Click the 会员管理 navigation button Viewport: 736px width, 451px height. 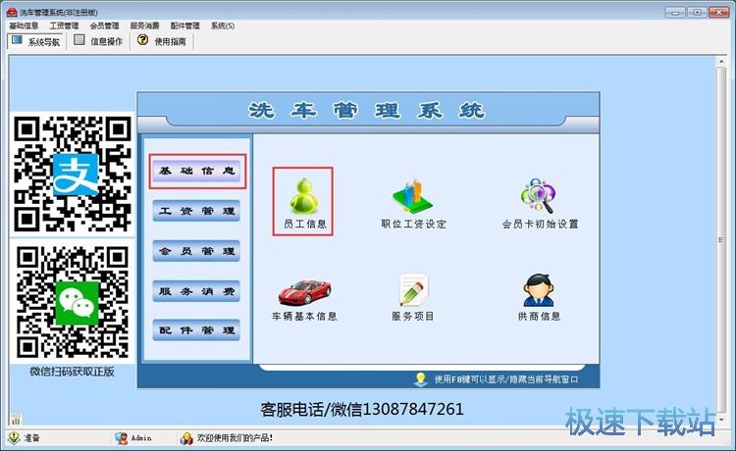196,251
